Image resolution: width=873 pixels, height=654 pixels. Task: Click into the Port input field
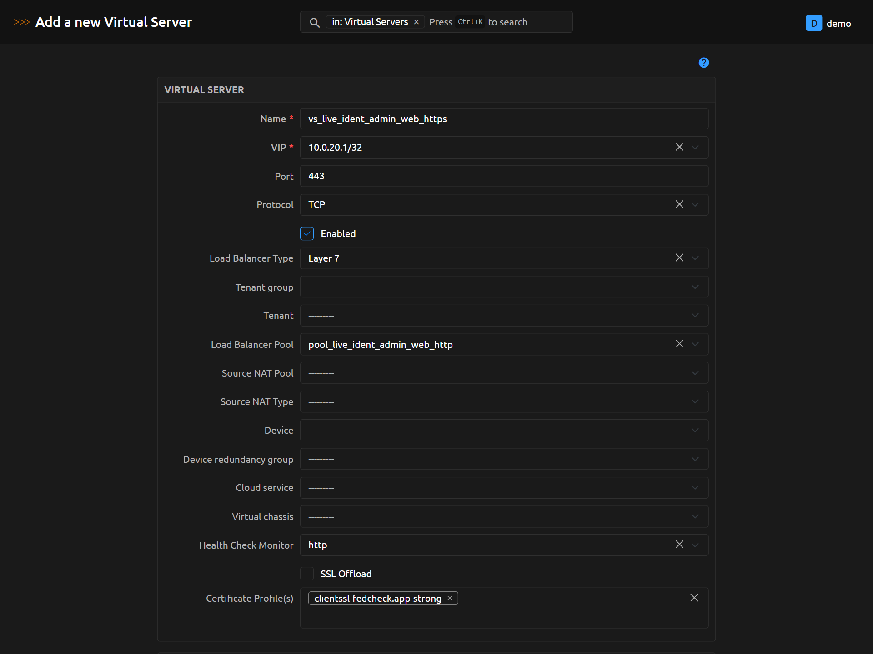point(504,176)
